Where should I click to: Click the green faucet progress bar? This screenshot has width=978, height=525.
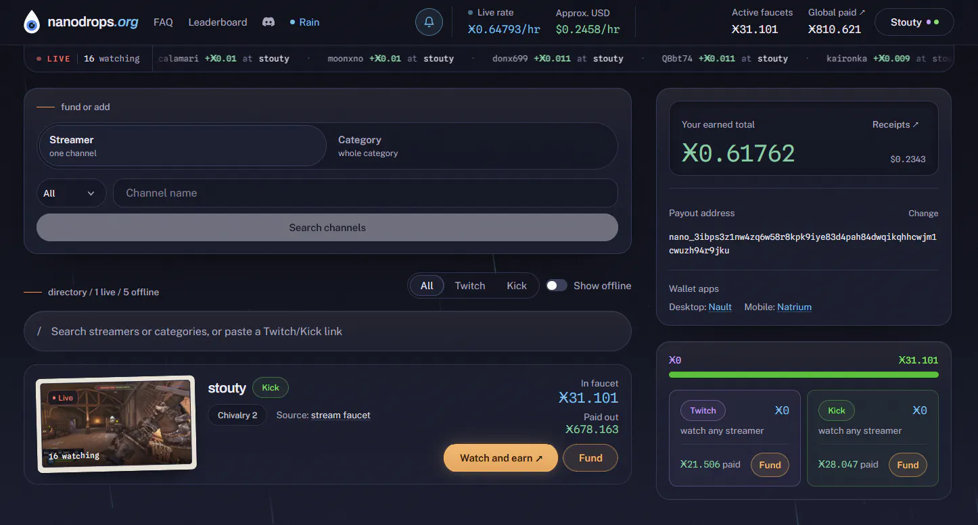click(x=804, y=374)
